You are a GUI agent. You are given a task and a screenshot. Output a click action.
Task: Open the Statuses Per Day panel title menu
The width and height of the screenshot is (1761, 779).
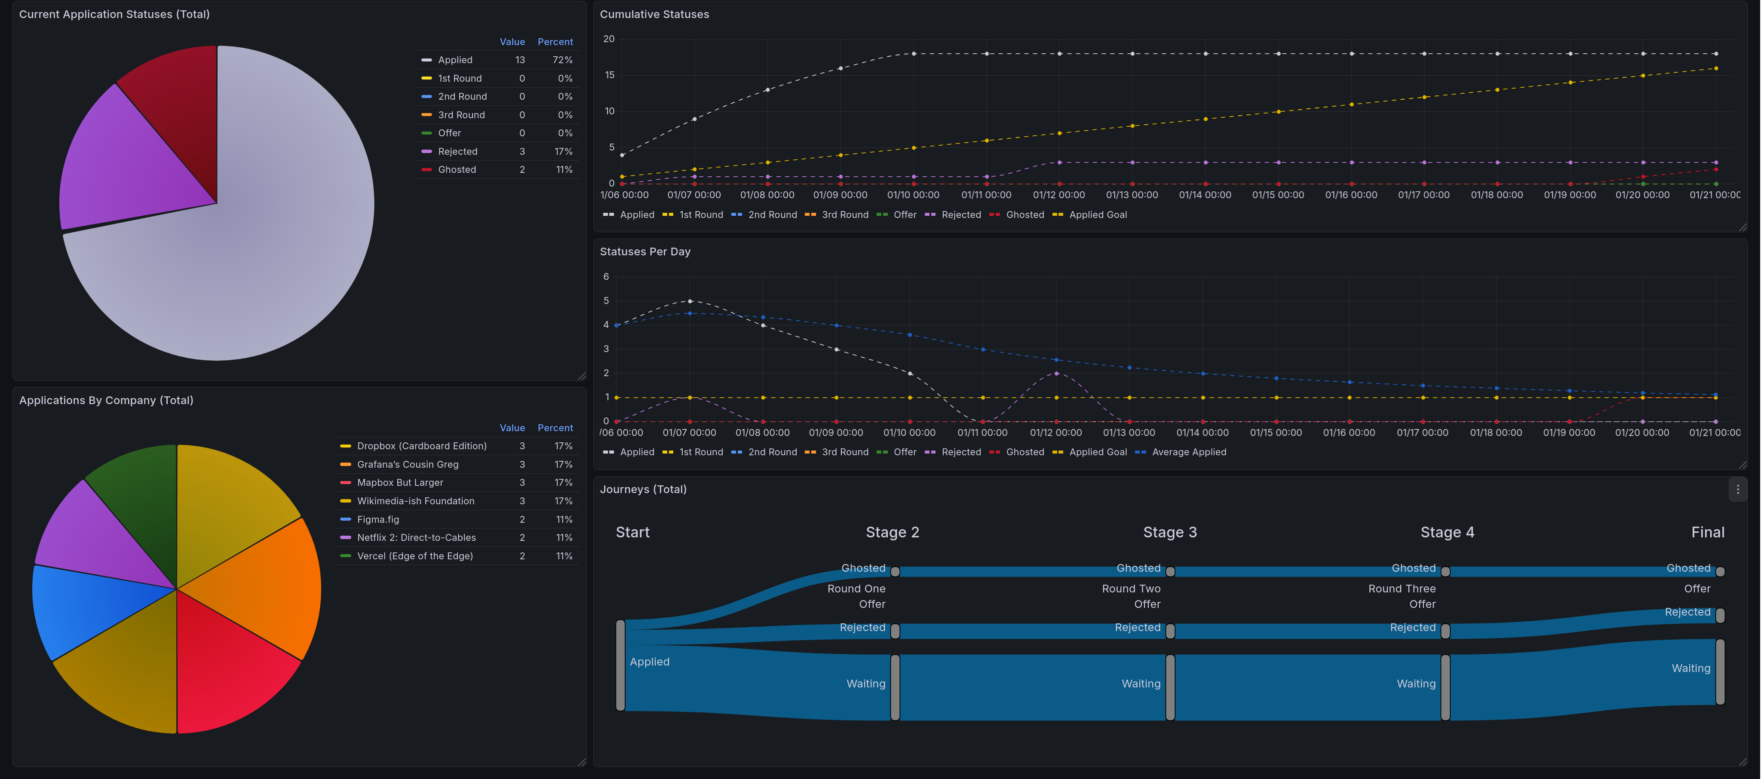click(645, 251)
